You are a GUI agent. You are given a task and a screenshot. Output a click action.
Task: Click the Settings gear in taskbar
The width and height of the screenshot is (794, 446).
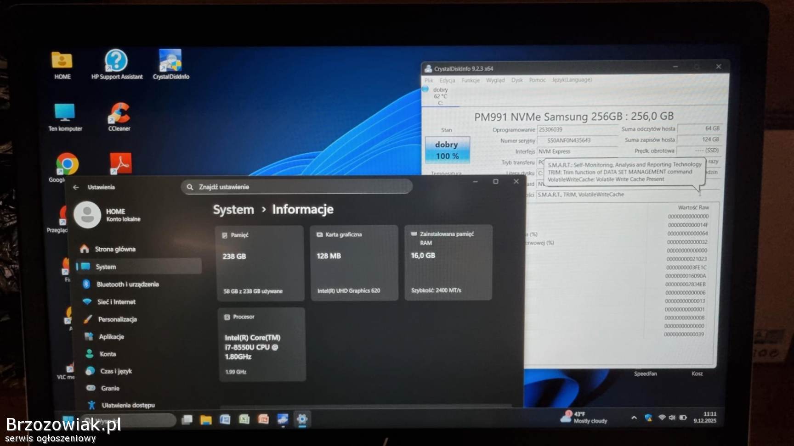(x=302, y=419)
